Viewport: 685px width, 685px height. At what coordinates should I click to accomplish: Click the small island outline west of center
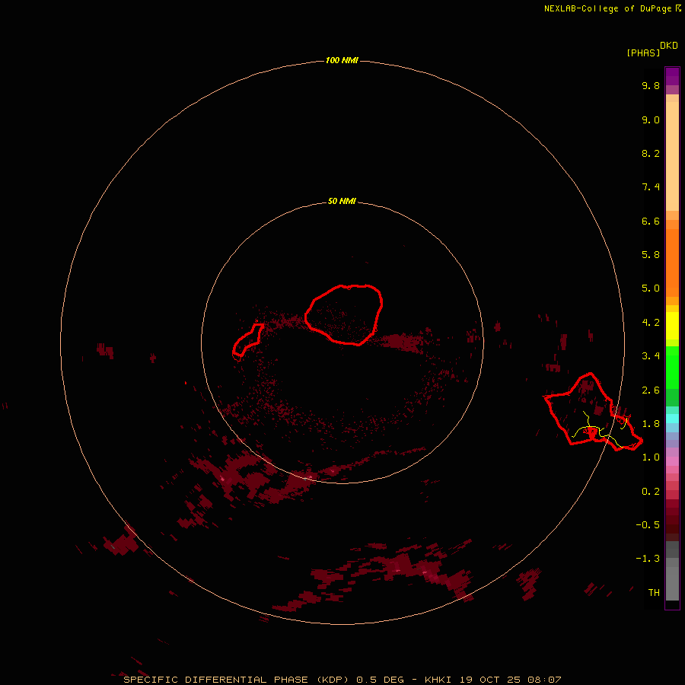pos(248,340)
